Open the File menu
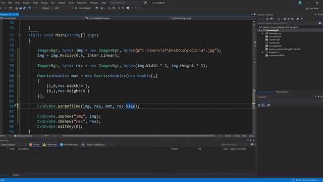 pyautogui.click(x=3, y=3)
